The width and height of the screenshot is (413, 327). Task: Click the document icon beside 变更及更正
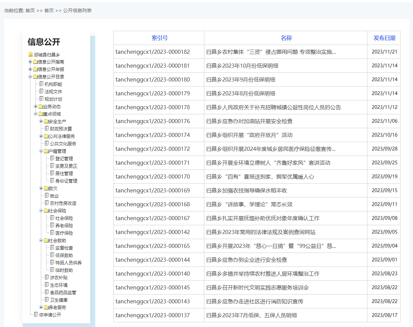(52, 166)
